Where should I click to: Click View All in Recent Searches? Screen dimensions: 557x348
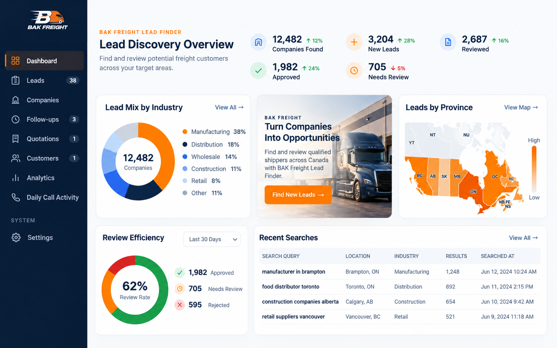pyautogui.click(x=523, y=238)
